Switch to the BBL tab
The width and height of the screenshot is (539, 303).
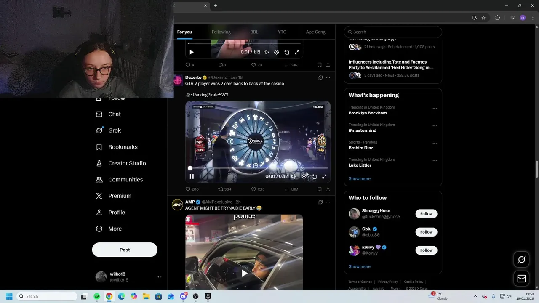[x=254, y=32]
